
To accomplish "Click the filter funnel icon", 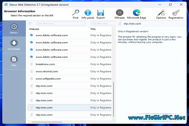I will coord(30,24).
